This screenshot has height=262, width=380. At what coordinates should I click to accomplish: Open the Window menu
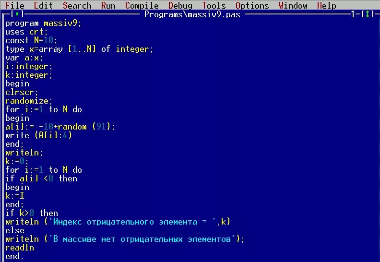click(293, 5)
